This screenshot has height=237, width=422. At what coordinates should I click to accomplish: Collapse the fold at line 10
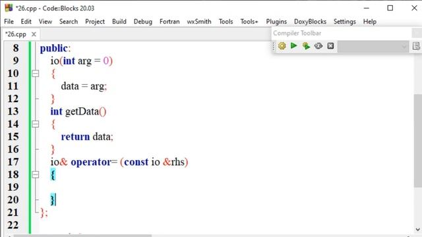(35, 73)
